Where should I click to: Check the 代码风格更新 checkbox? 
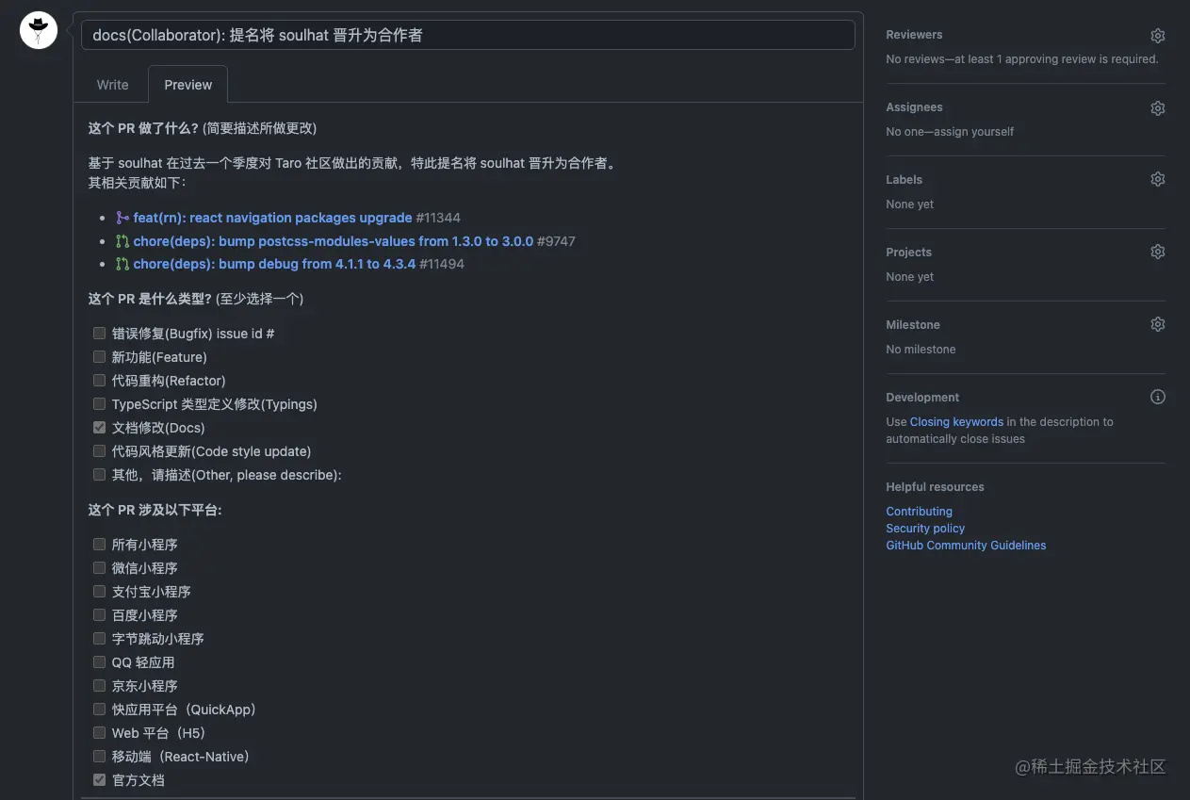[99, 450]
